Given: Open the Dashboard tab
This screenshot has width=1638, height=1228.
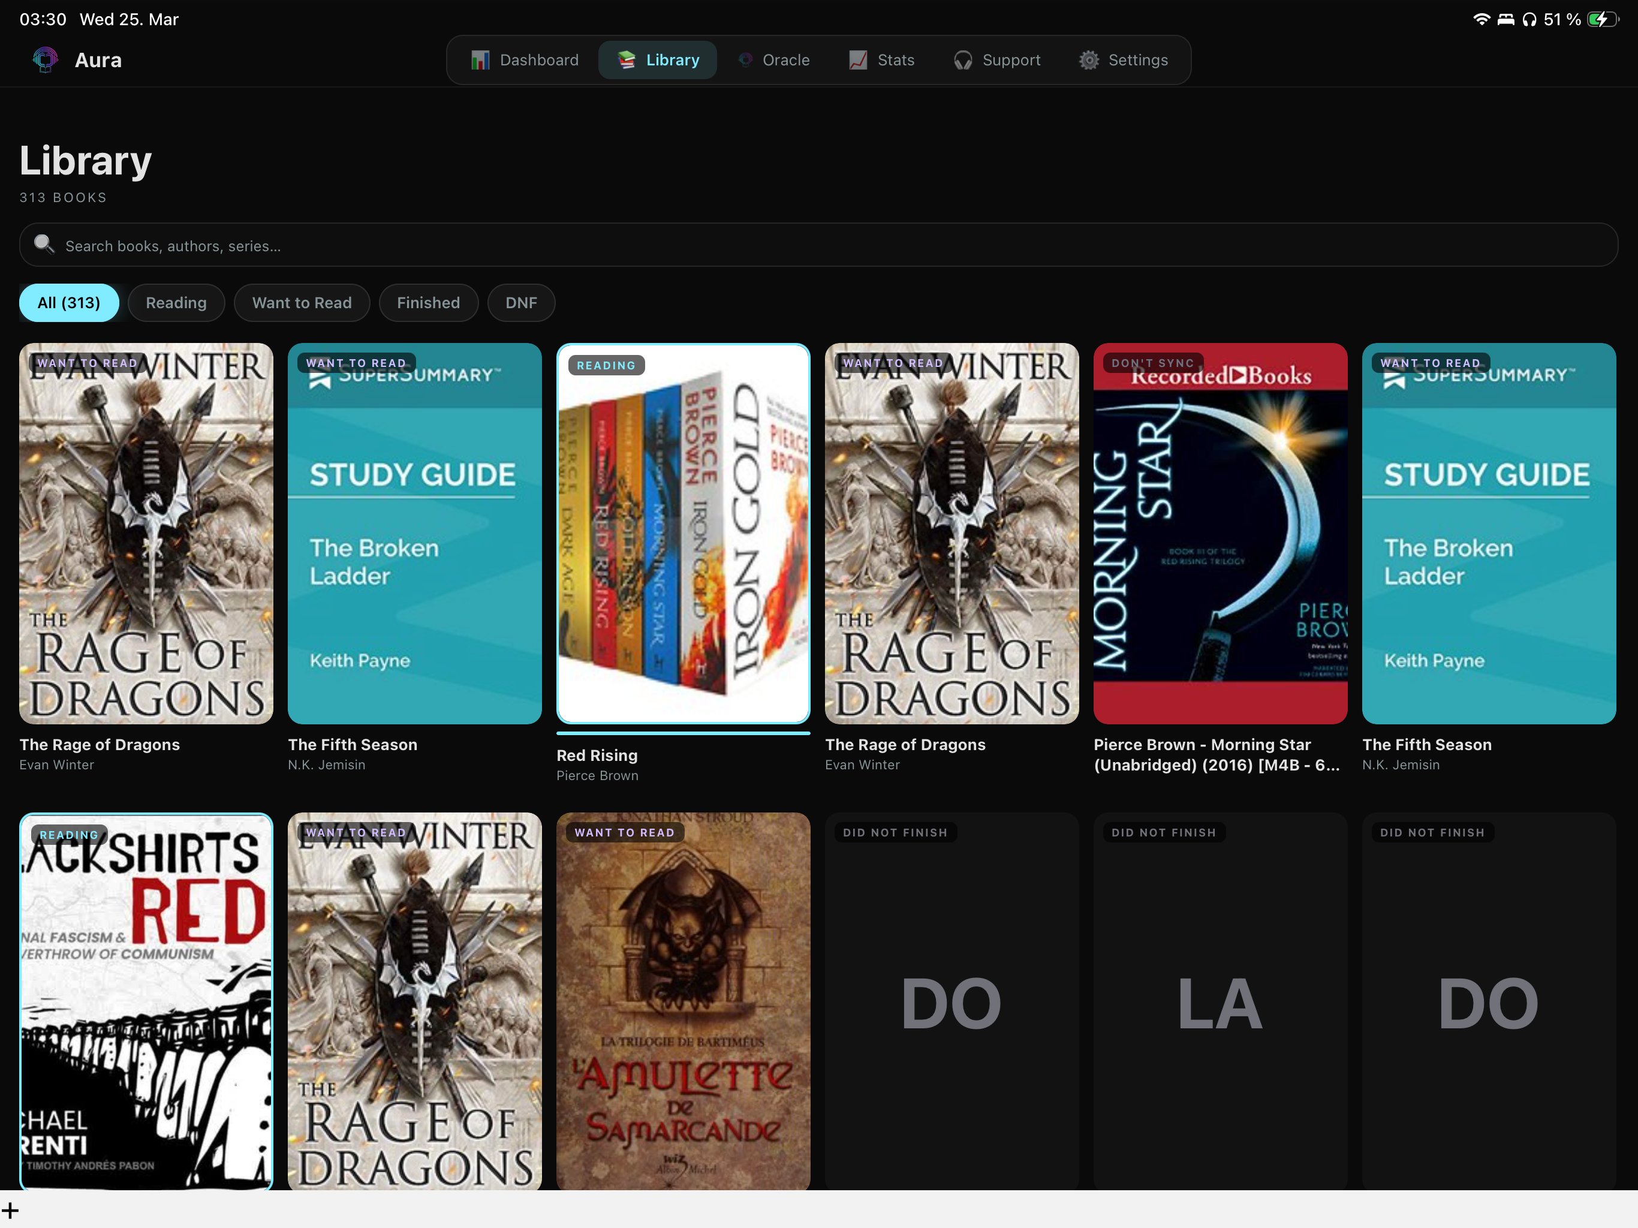Looking at the screenshot, I should tap(525, 60).
